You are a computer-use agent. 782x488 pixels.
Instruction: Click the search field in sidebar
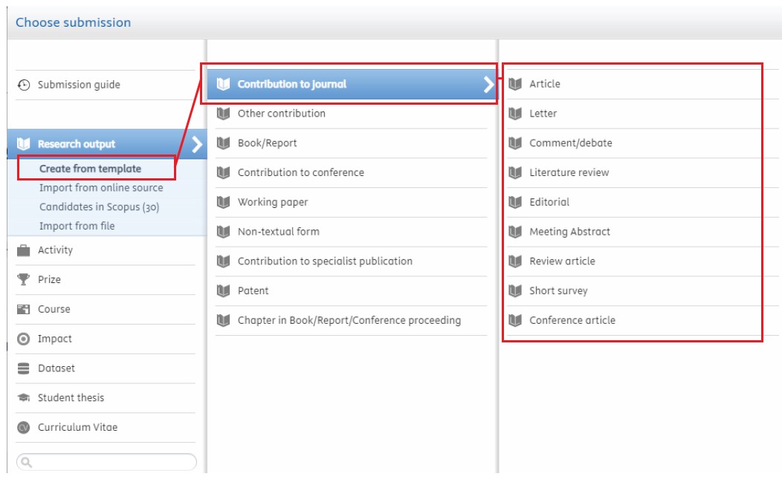(x=107, y=462)
